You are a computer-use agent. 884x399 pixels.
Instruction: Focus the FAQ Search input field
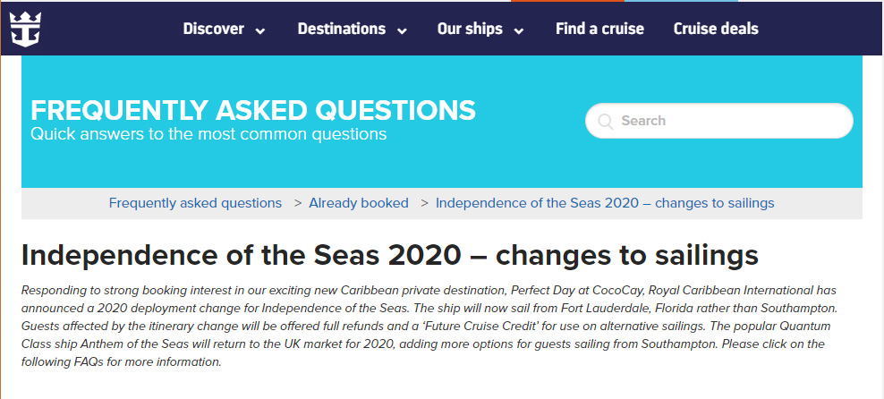click(729, 121)
